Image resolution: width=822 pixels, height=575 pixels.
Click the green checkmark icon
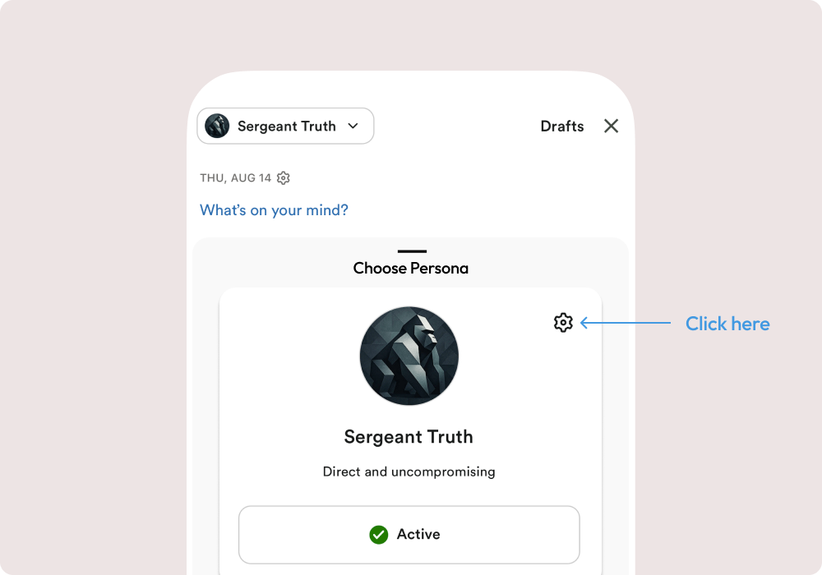pos(379,535)
